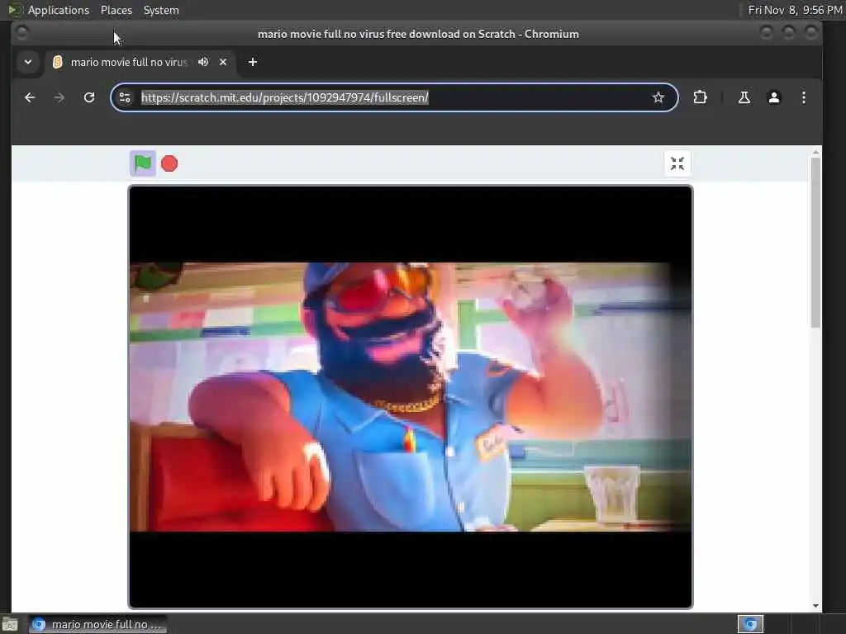
Task: Open the Applications menu
Action: point(59,10)
